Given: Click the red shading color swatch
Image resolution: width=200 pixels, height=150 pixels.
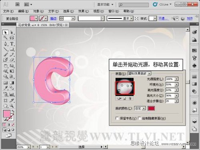Looking at the screenshot, I should pos(151,108).
